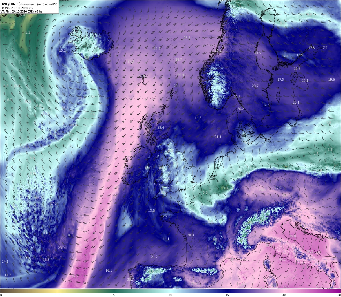
Task: Select the 25.7 value on the map
Action: point(178,59)
